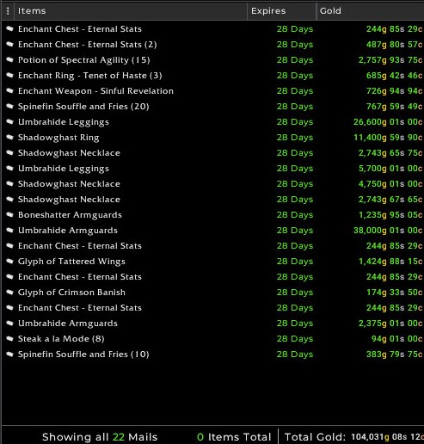Click the 5,700g 01s 00c gold value
424x444 pixels.
point(390,169)
